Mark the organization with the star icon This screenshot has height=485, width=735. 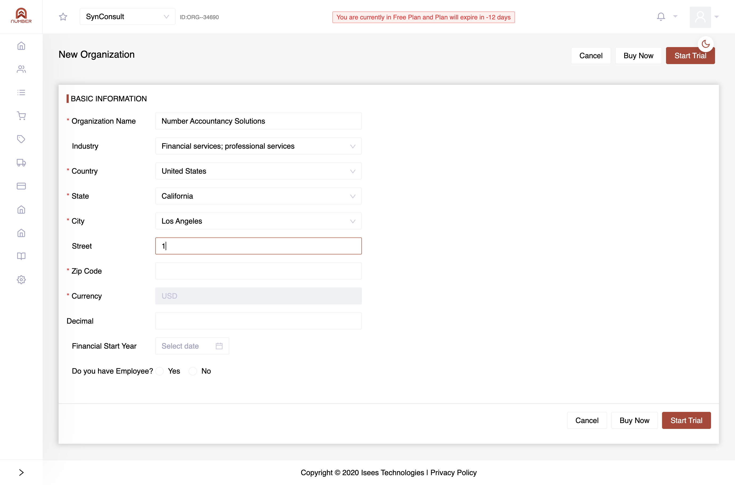[63, 17]
